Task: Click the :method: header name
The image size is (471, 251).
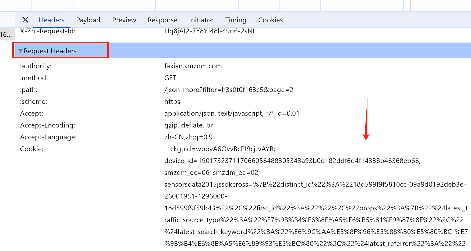Action: (x=34, y=78)
